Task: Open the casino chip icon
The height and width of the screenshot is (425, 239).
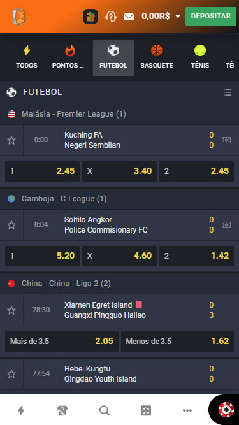Action: click(226, 410)
